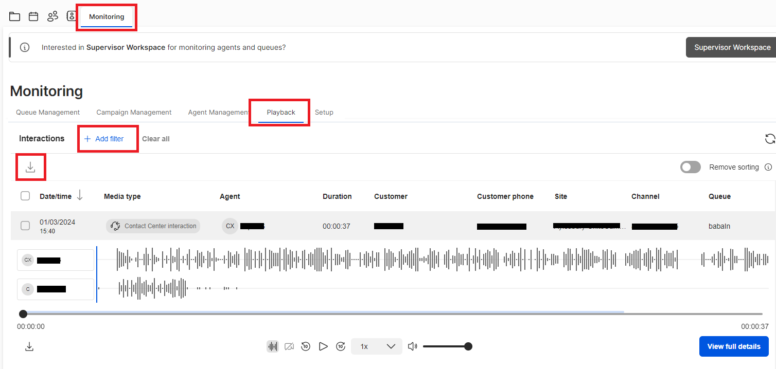This screenshot has height=369, width=776.
Task: Open the Setup tab
Action: (324, 112)
